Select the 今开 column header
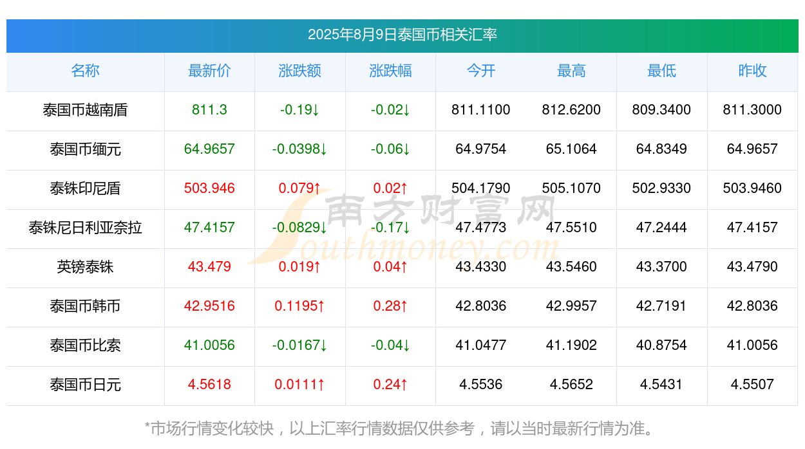 click(481, 71)
